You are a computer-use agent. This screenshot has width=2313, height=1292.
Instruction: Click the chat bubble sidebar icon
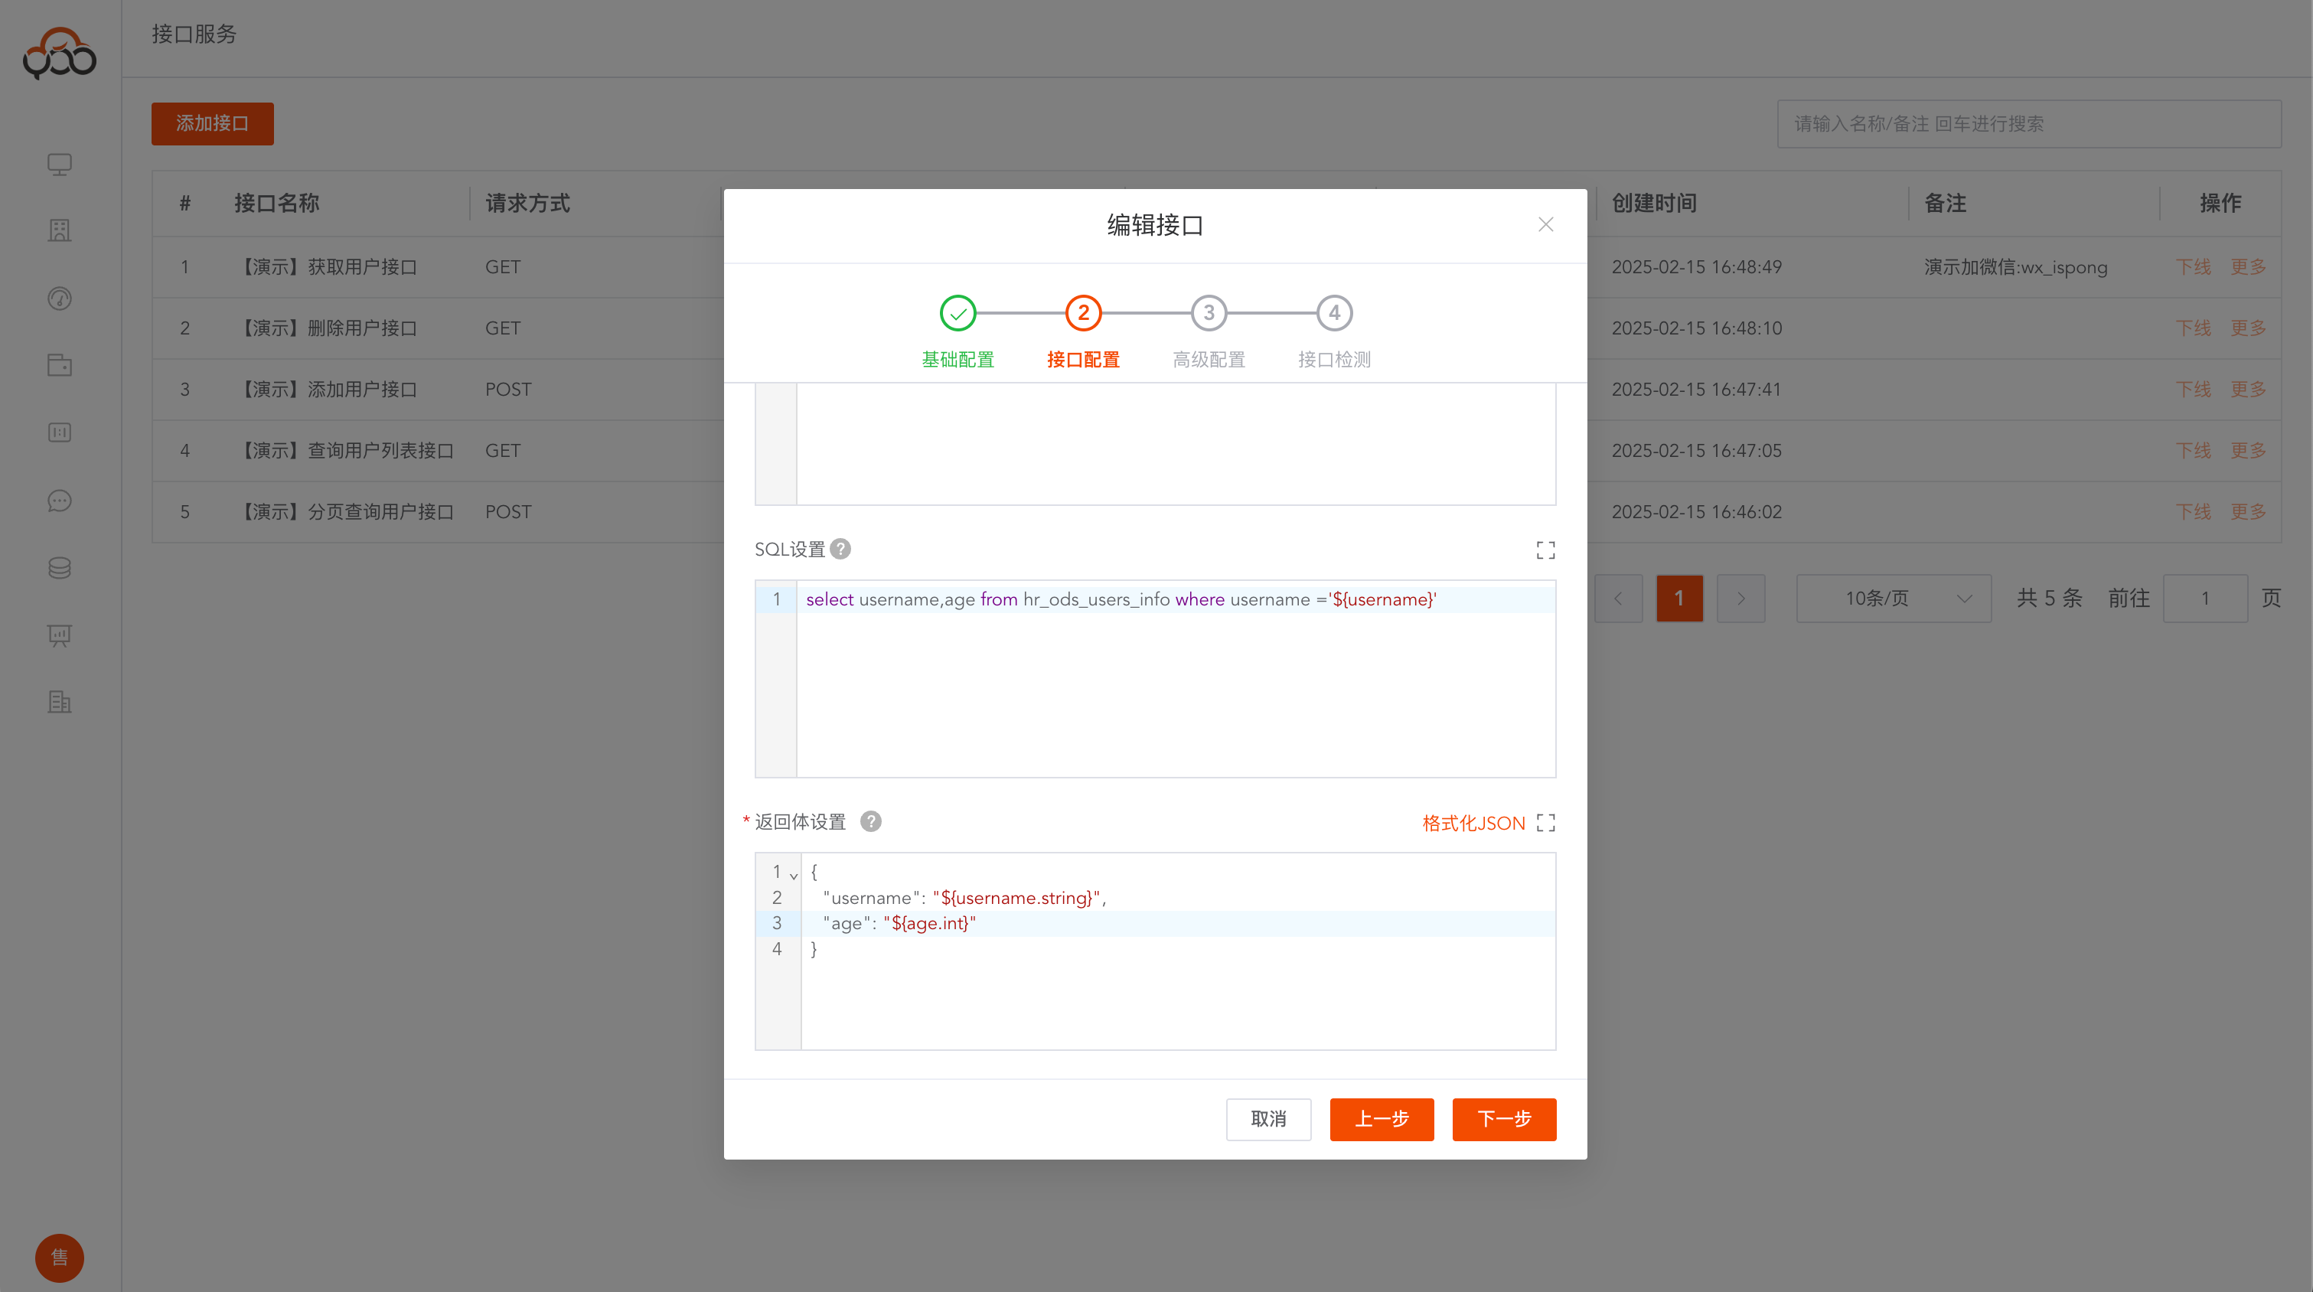tap(59, 500)
